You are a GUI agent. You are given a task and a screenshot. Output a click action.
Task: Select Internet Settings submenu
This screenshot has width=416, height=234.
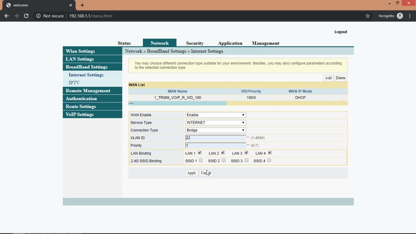coord(86,75)
